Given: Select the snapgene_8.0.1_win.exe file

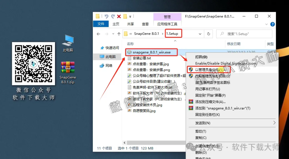Looking at the screenshot, I should coord(152,52).
